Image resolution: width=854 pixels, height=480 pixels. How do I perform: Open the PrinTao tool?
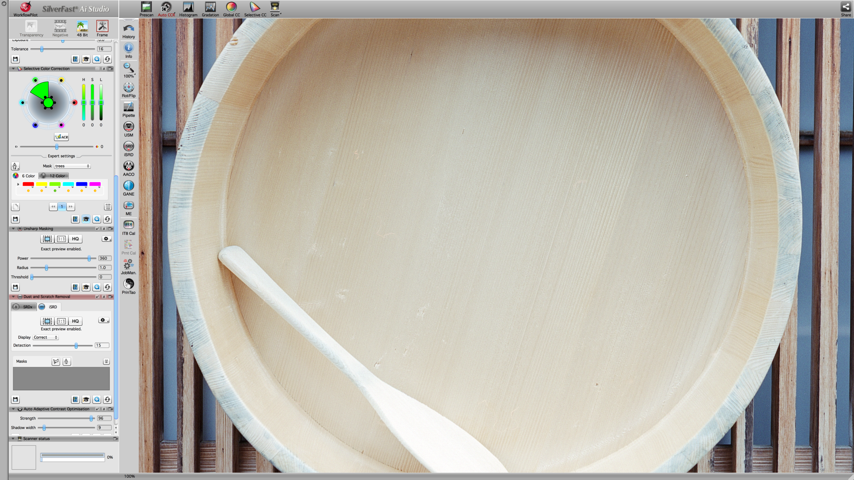tap(128, 286)
